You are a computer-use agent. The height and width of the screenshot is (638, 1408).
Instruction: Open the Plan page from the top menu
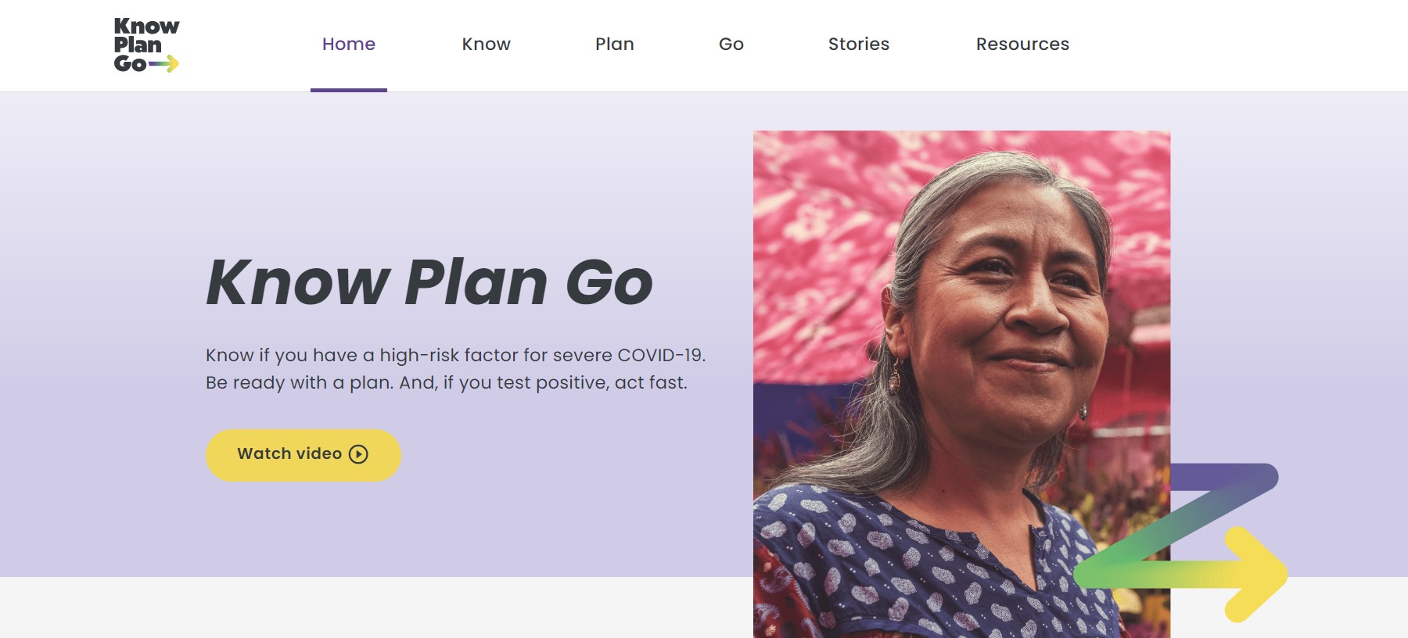pyautogui.click(x=615, y=45)
